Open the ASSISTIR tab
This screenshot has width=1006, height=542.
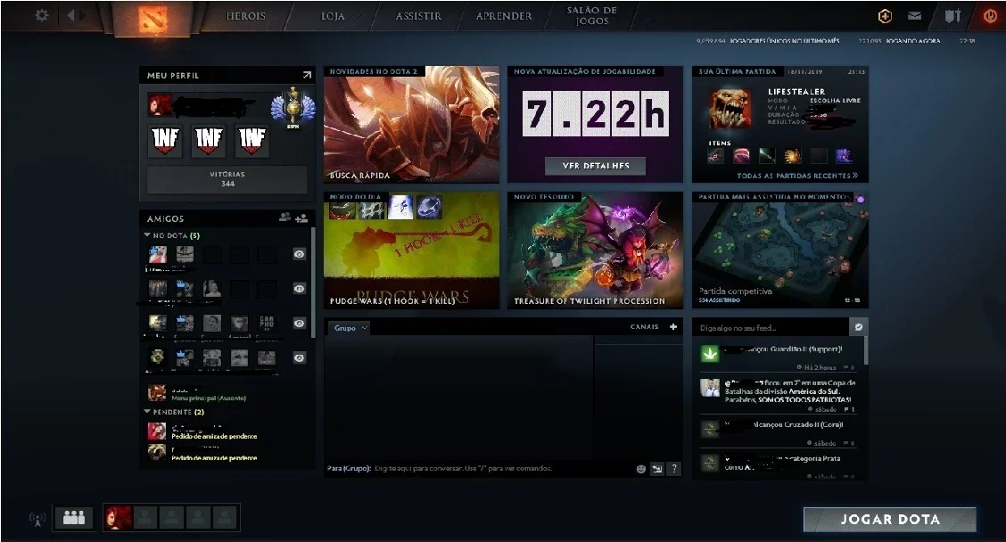point(418,16)
